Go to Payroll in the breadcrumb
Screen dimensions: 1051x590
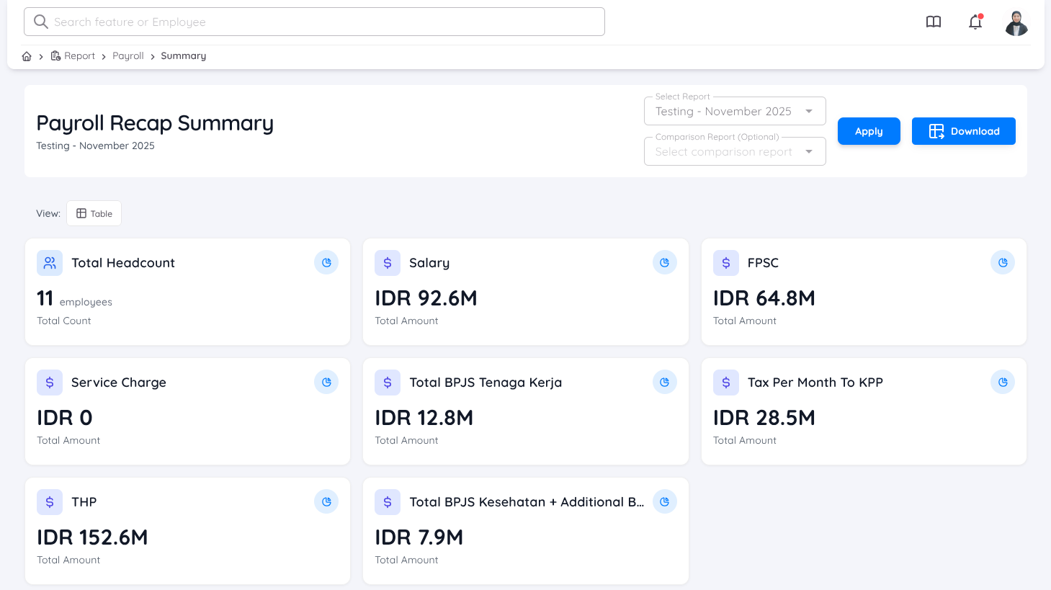pos(128,55)
